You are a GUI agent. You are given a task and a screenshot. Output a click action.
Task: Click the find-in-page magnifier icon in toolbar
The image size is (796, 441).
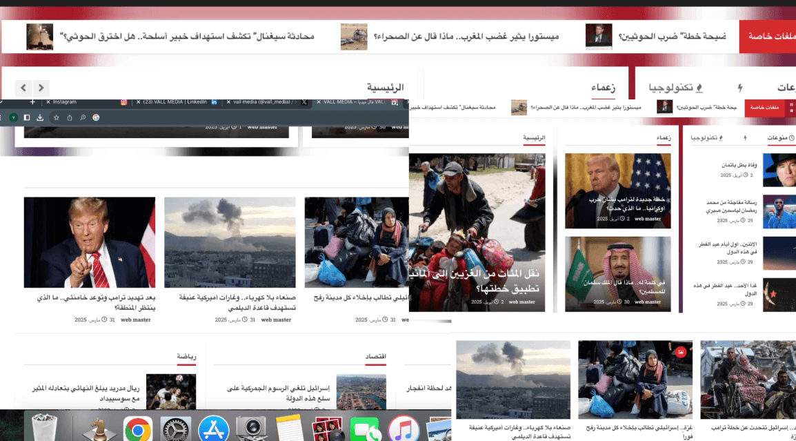pos(82,118)
